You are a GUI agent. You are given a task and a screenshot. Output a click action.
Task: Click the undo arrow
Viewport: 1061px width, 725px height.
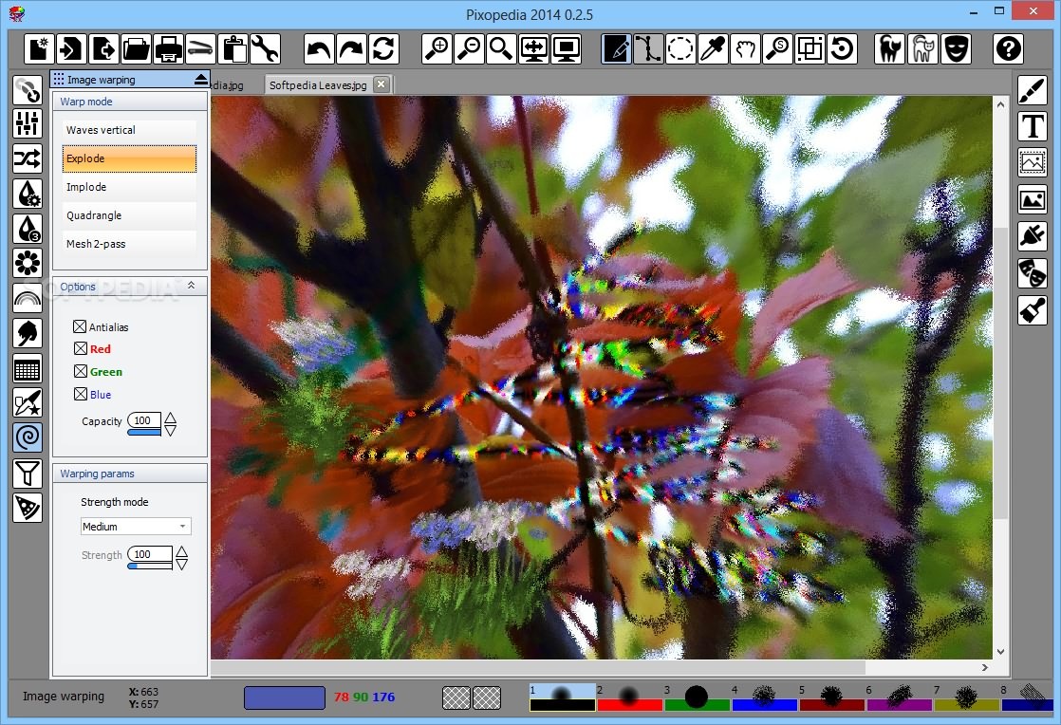click(319, 48)
